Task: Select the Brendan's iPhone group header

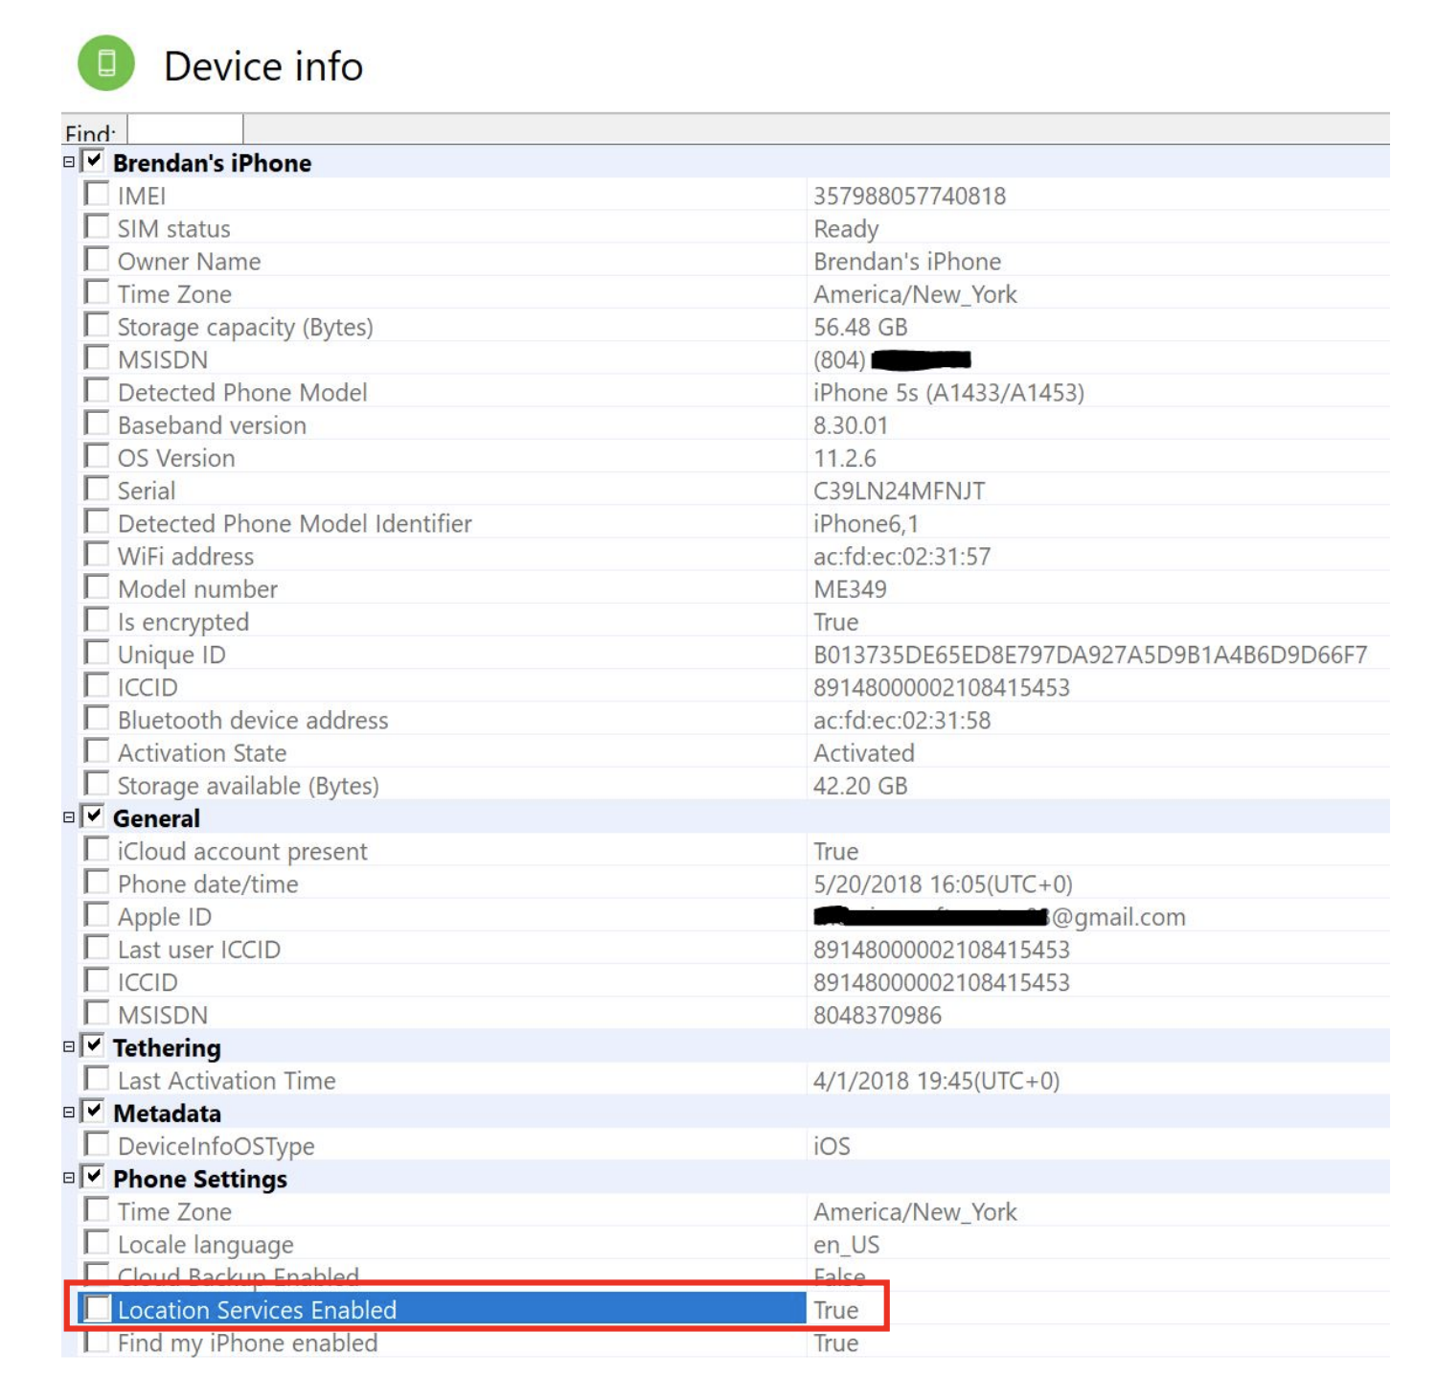Action: [212, 163]
